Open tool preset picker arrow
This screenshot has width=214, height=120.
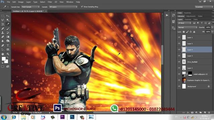pyautogui.click(x=8, y=7)
